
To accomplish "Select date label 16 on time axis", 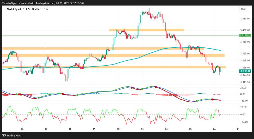I will 22,129.
